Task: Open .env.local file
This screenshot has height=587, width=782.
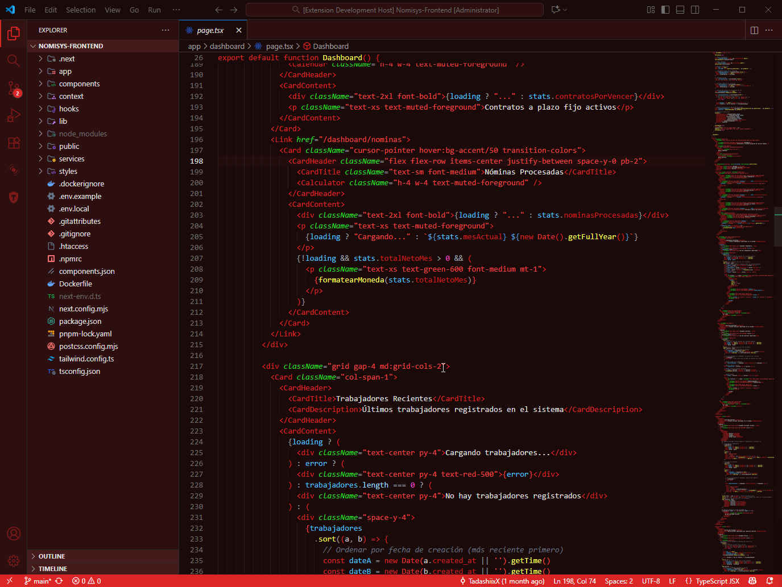Action: click(103, 209)
